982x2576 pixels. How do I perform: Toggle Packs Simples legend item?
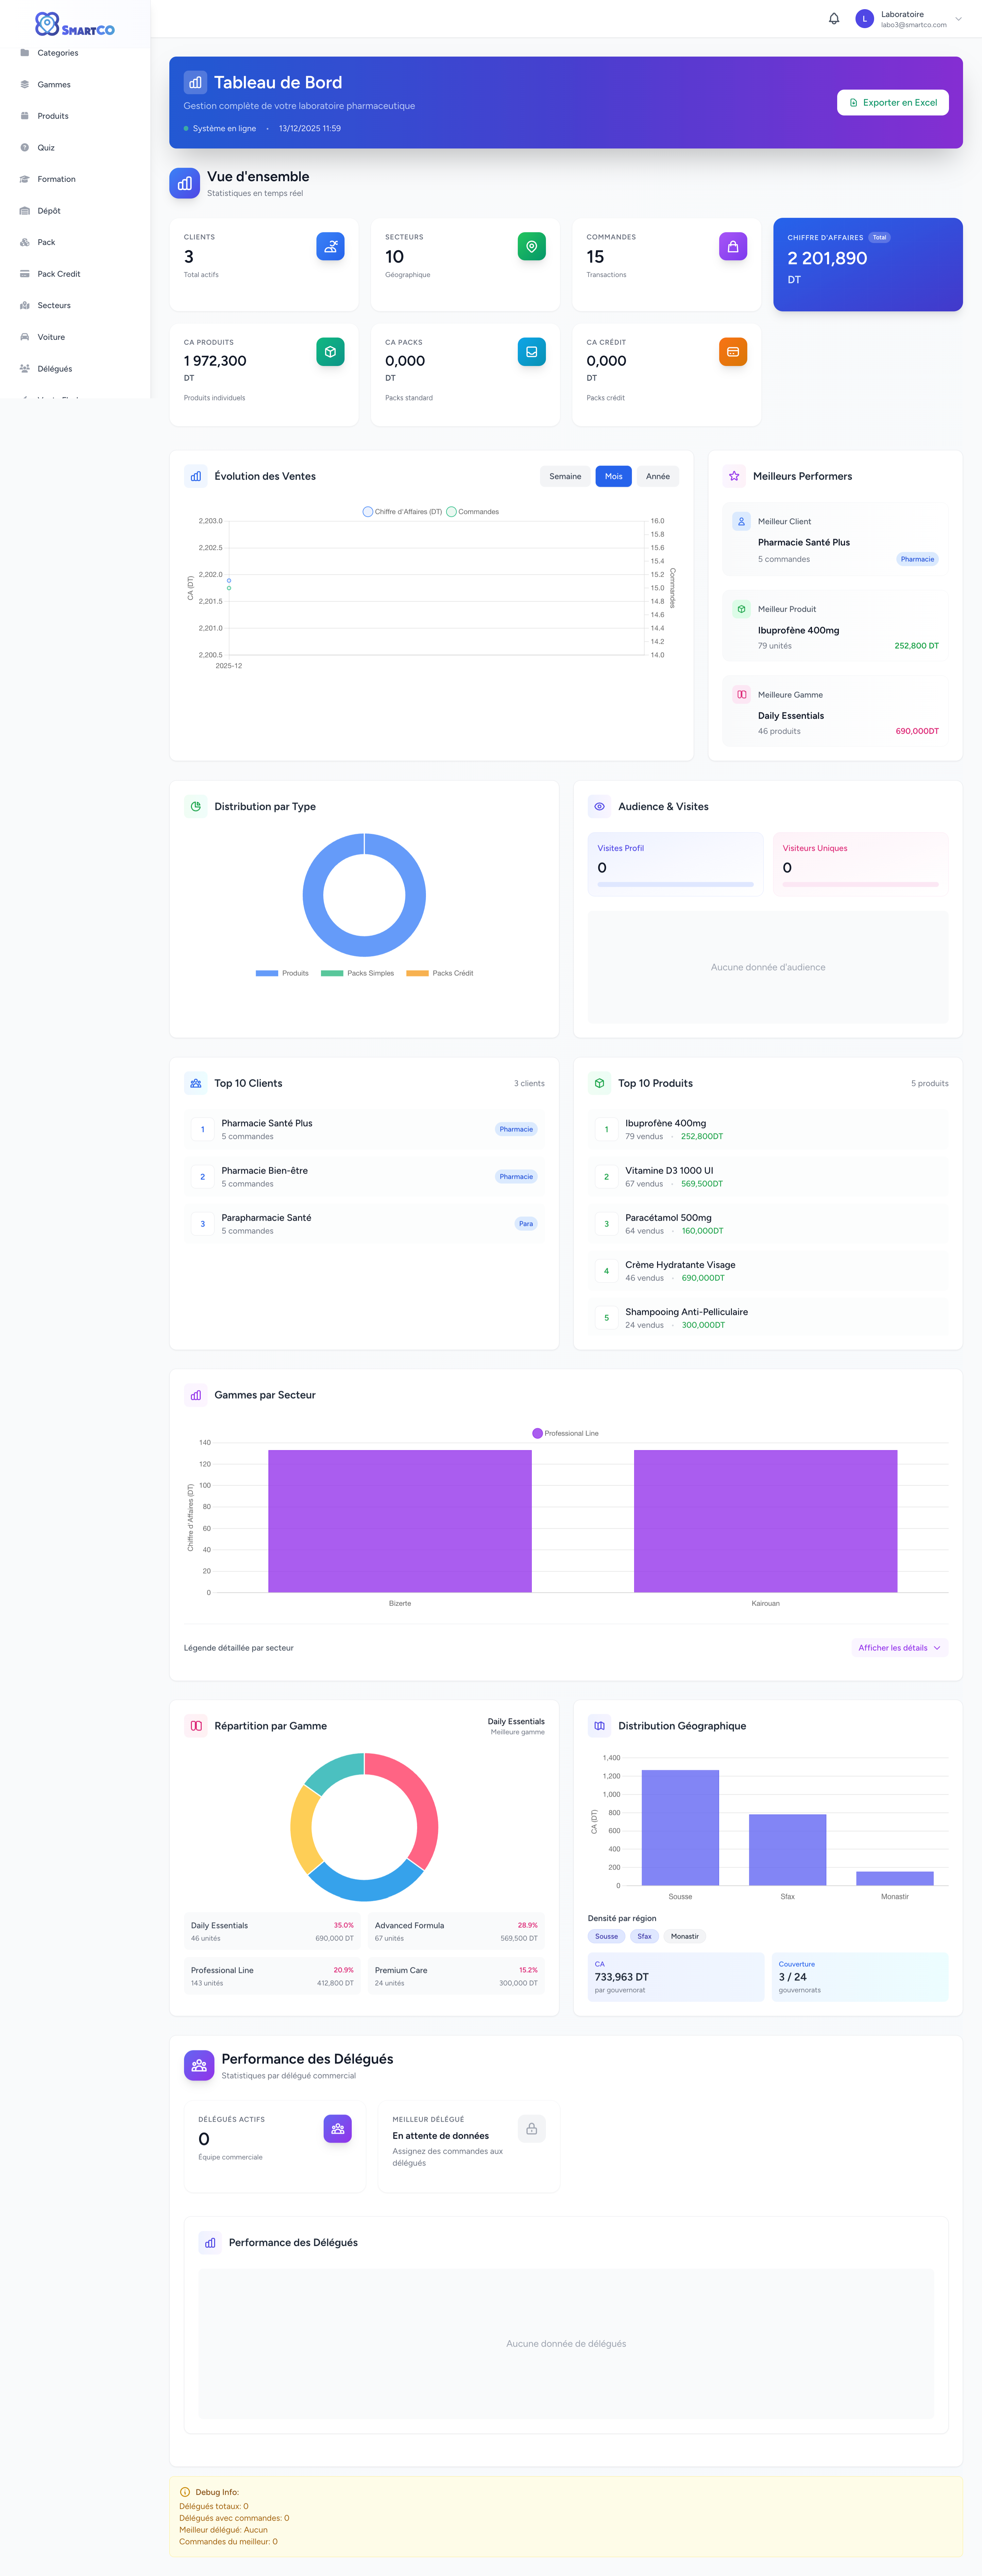pyautogui.click(x=358, y=973)
